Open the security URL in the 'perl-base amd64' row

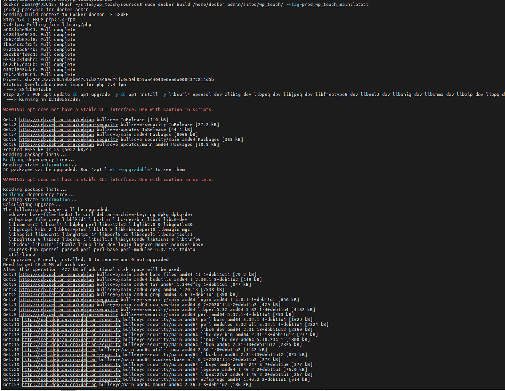coord(71,320)
